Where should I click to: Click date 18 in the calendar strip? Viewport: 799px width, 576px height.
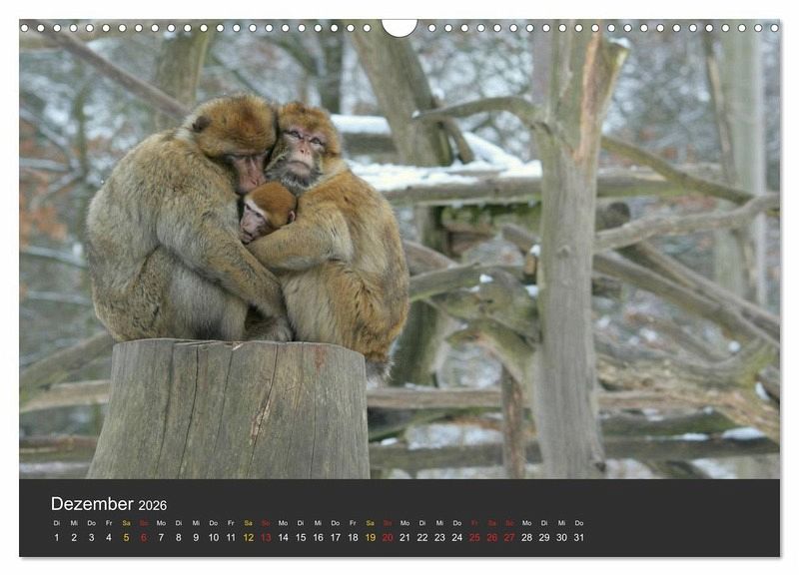[353, 537]
